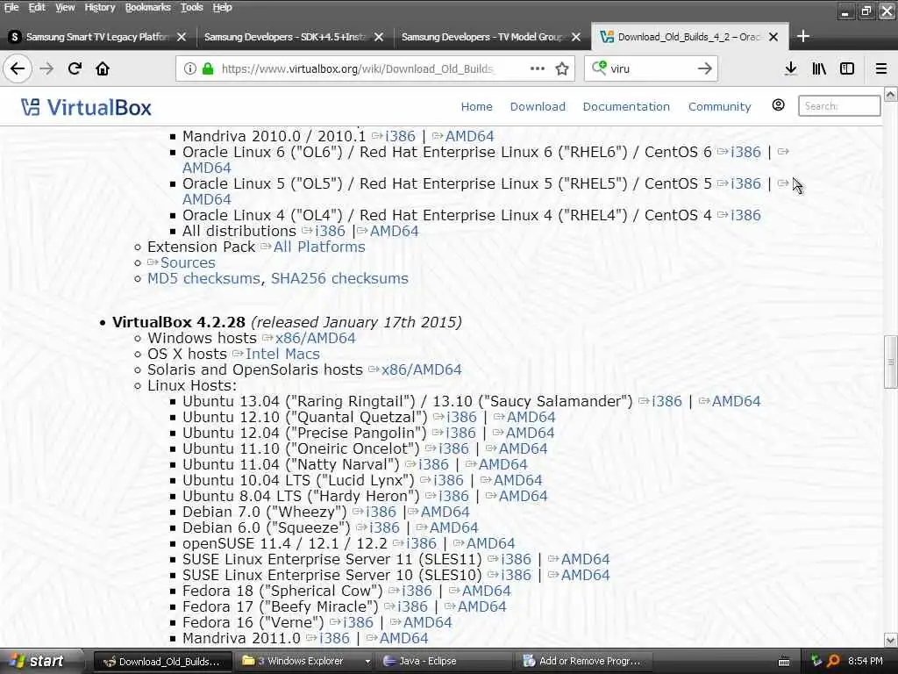Open the Edit menu
This screenshot has height=674, width=898.
click(x=37, y=7)
